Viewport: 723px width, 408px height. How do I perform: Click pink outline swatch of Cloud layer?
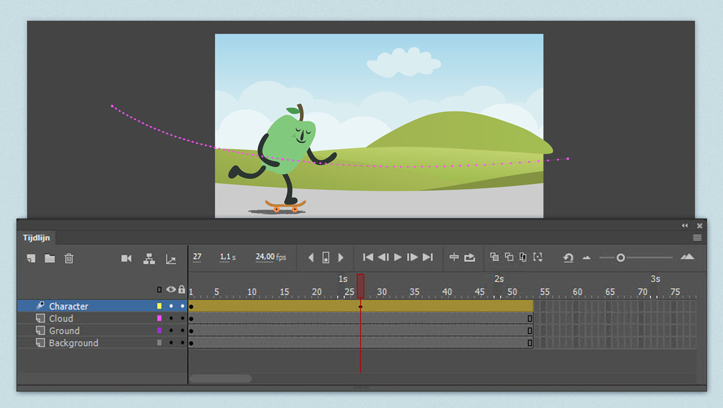(x=159, y=318)
